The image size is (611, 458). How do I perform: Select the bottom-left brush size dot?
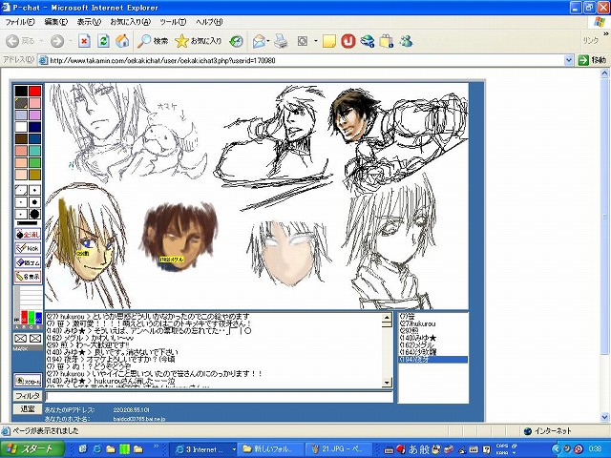click(21, 214)
